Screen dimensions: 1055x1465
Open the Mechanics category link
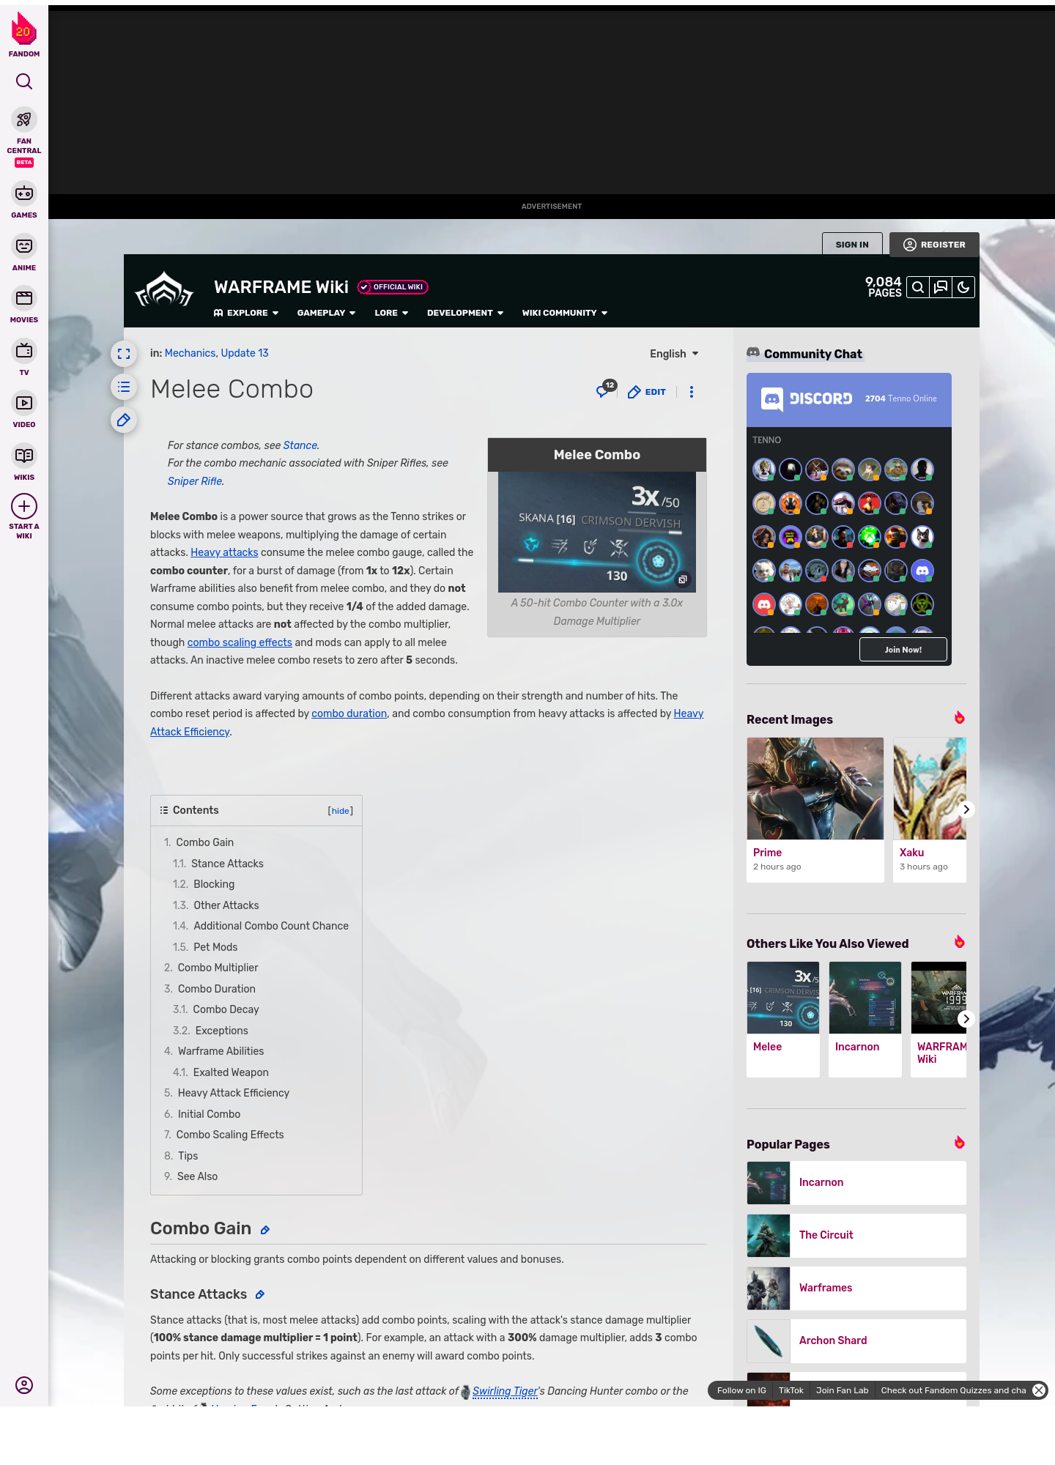[190, 353]
